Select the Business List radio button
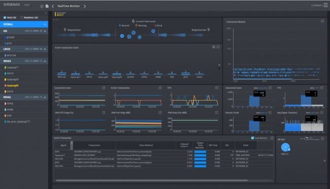This screenshot has height=189, width=330. pos(22,17)
